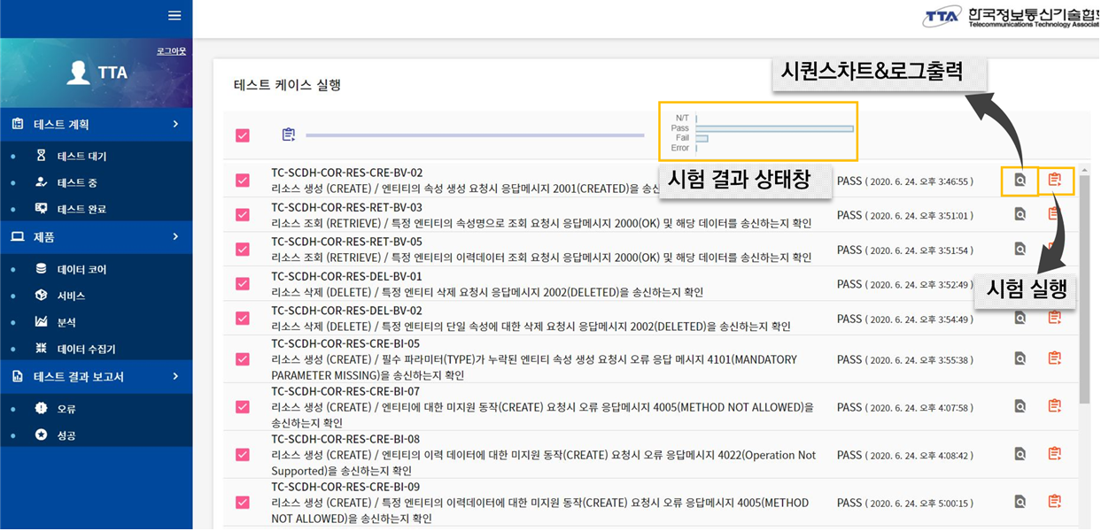Open 데이터 코어 in the sidebar
This screenshot has height=531, width=1101.
pos(81,269)
